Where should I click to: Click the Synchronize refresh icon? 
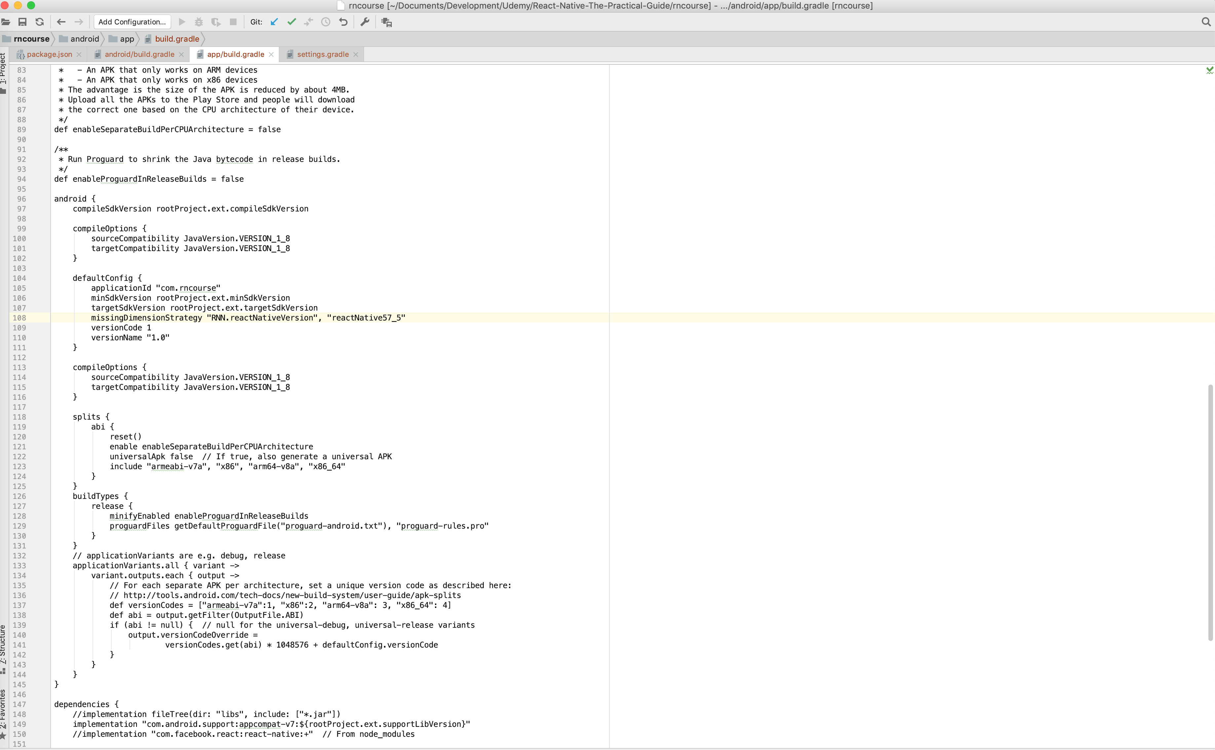pyautogui.click(x=40, y=22)
